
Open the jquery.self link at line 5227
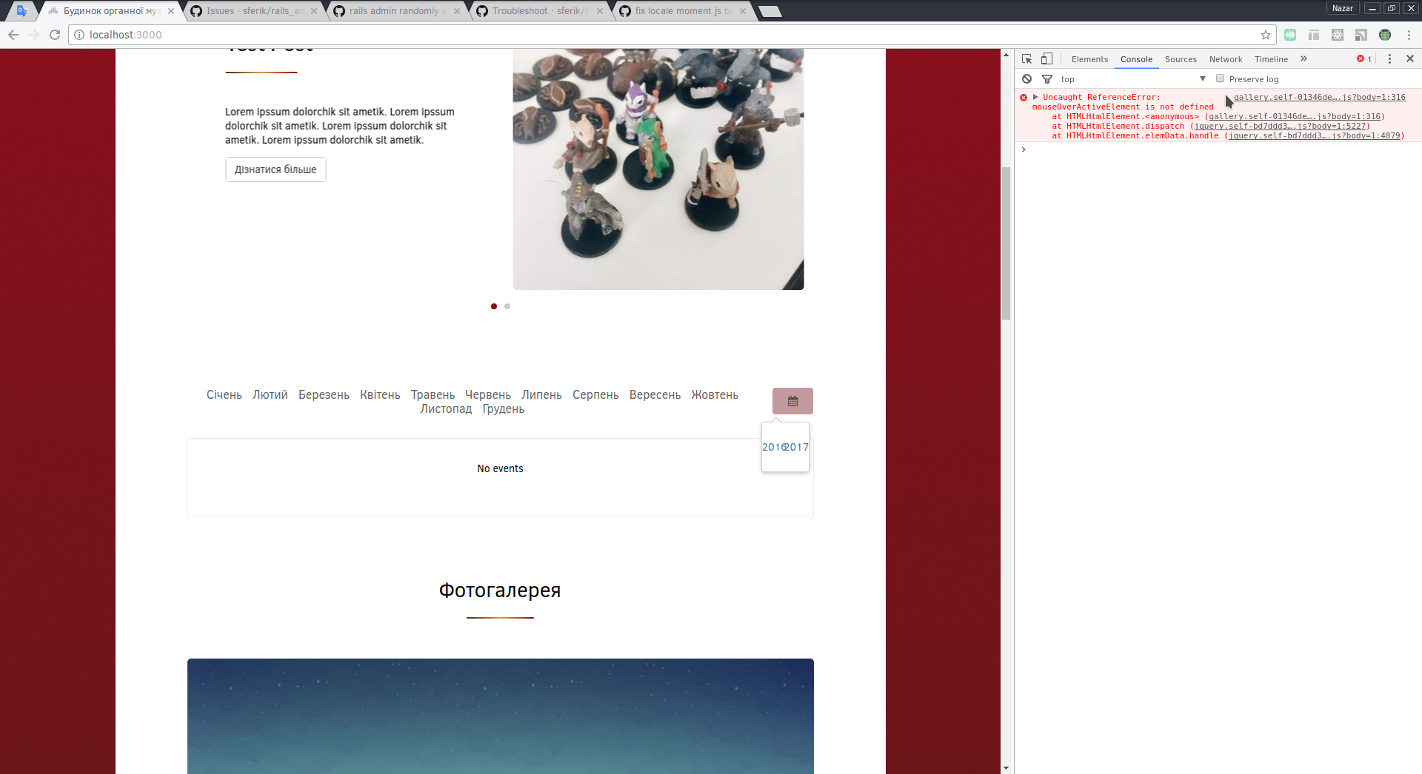coord(1281,127)
